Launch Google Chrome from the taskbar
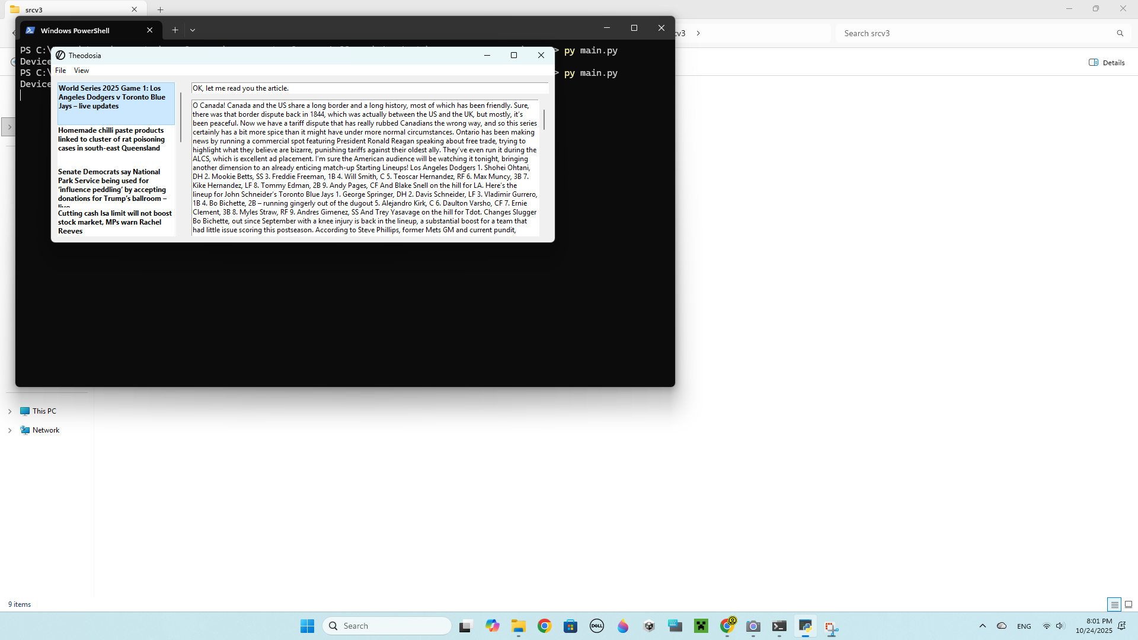1138x640 pixels. click(545, 625)
